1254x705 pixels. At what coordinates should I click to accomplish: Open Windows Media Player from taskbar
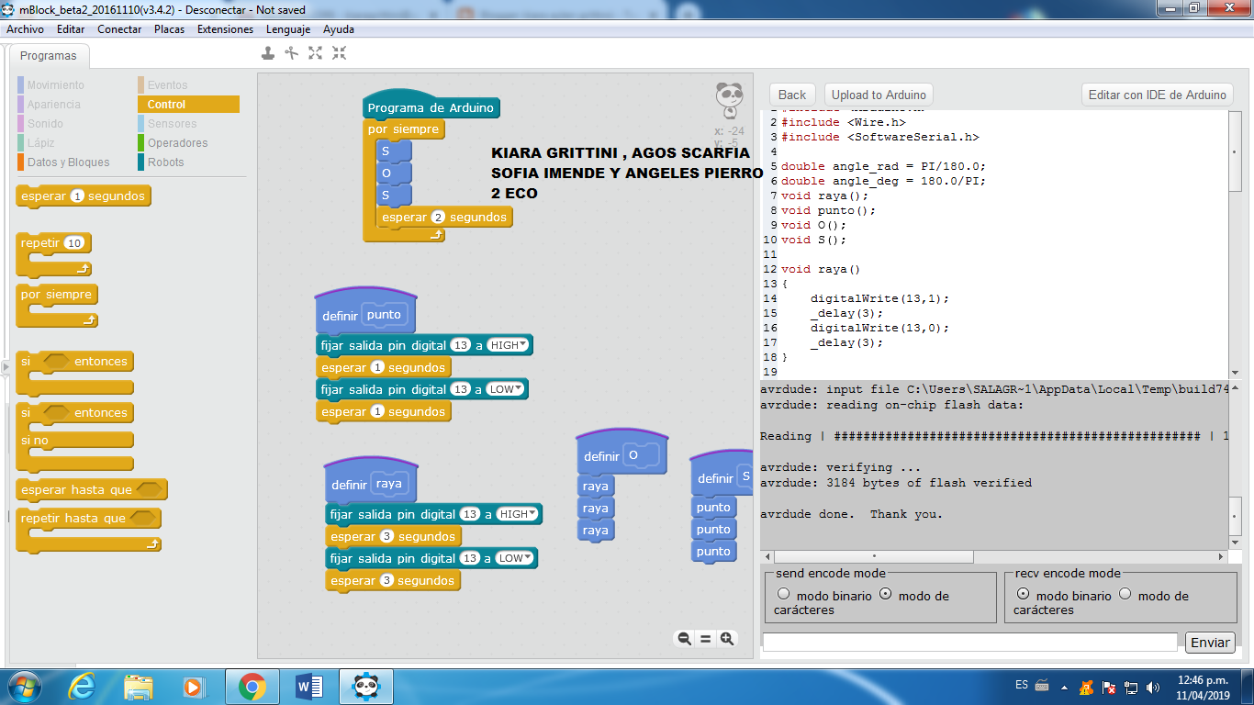click(x=194, y=687)
